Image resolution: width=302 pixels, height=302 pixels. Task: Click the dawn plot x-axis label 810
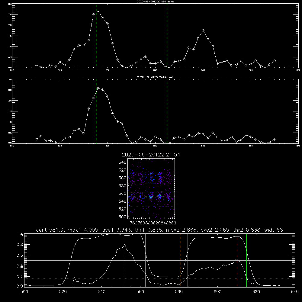coord(12,70)
